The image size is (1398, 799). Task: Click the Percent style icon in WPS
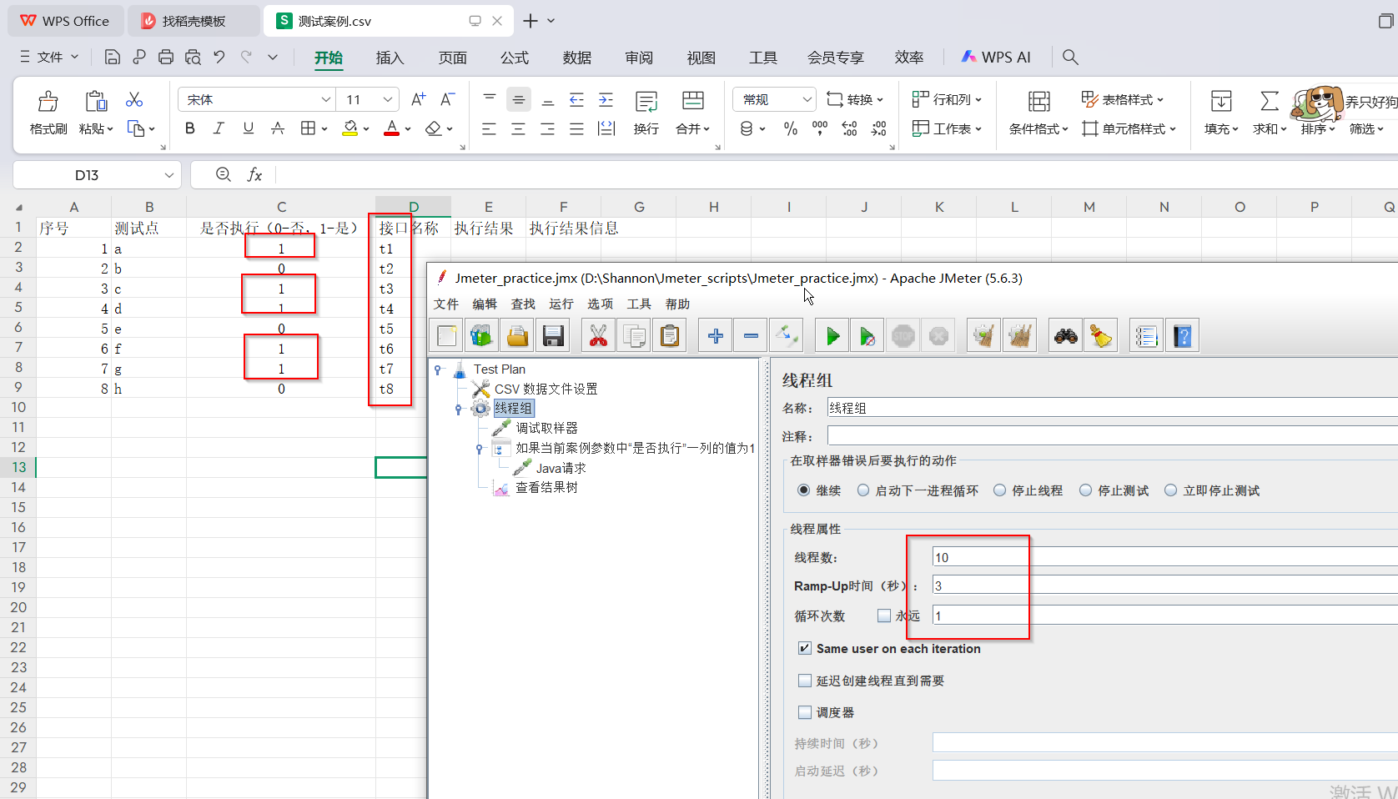(791, 128)
